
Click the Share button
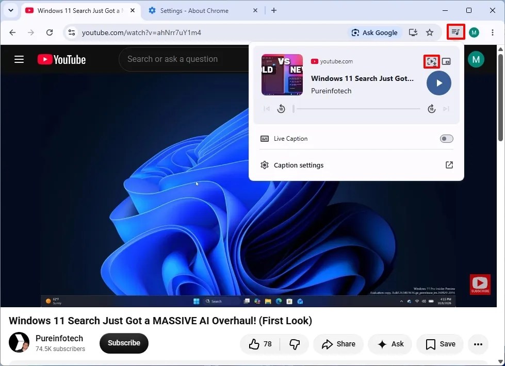338,344
